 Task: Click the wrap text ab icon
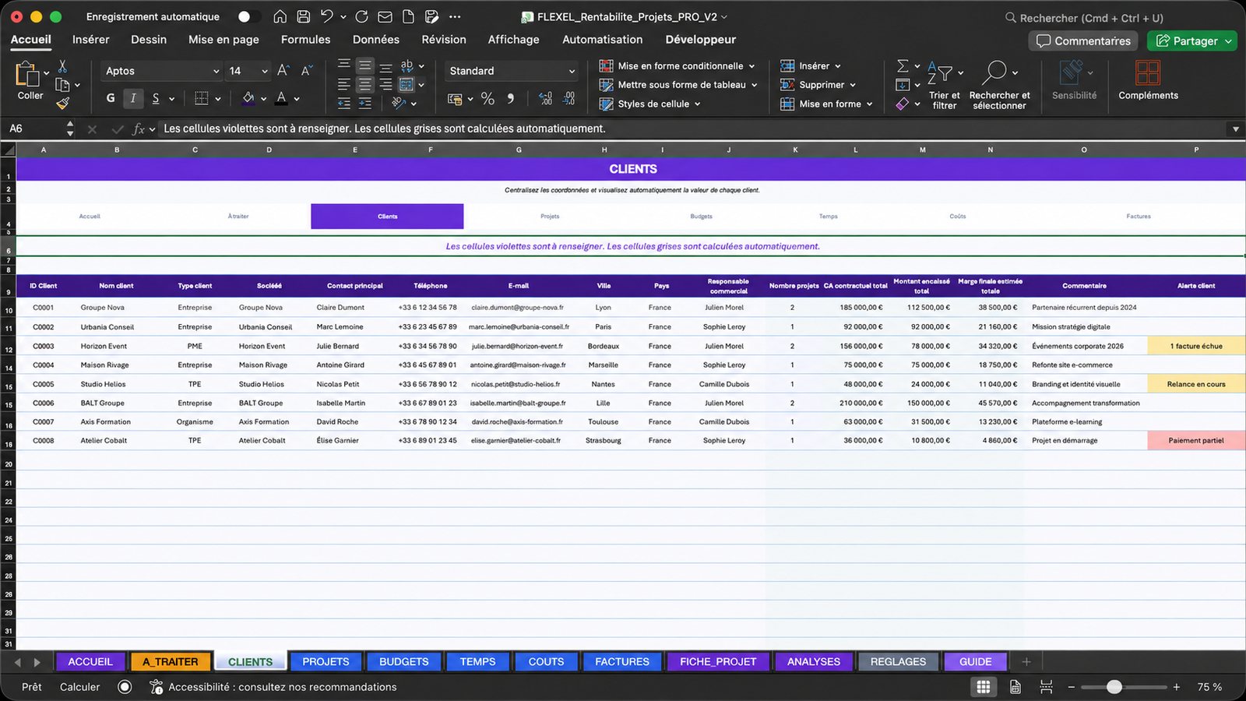pos(407,65)
